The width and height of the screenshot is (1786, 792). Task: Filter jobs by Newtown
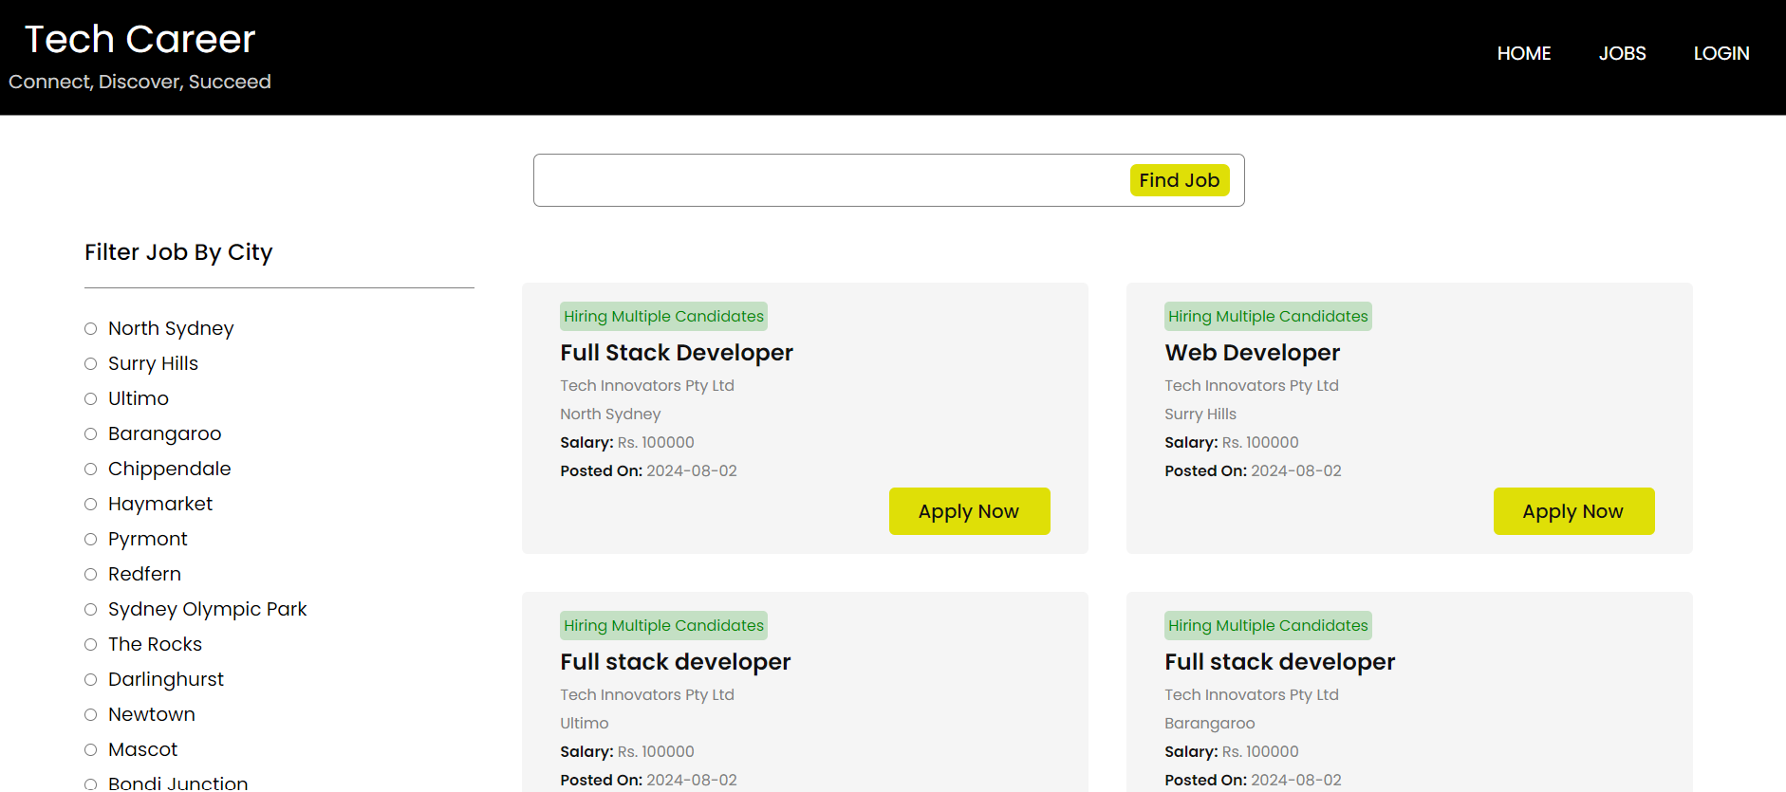tap(91, 715)
